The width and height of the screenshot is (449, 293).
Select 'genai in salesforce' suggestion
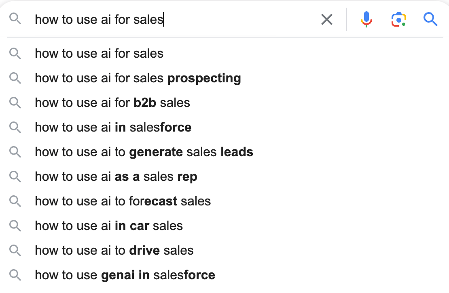click(x=125, y=275)
